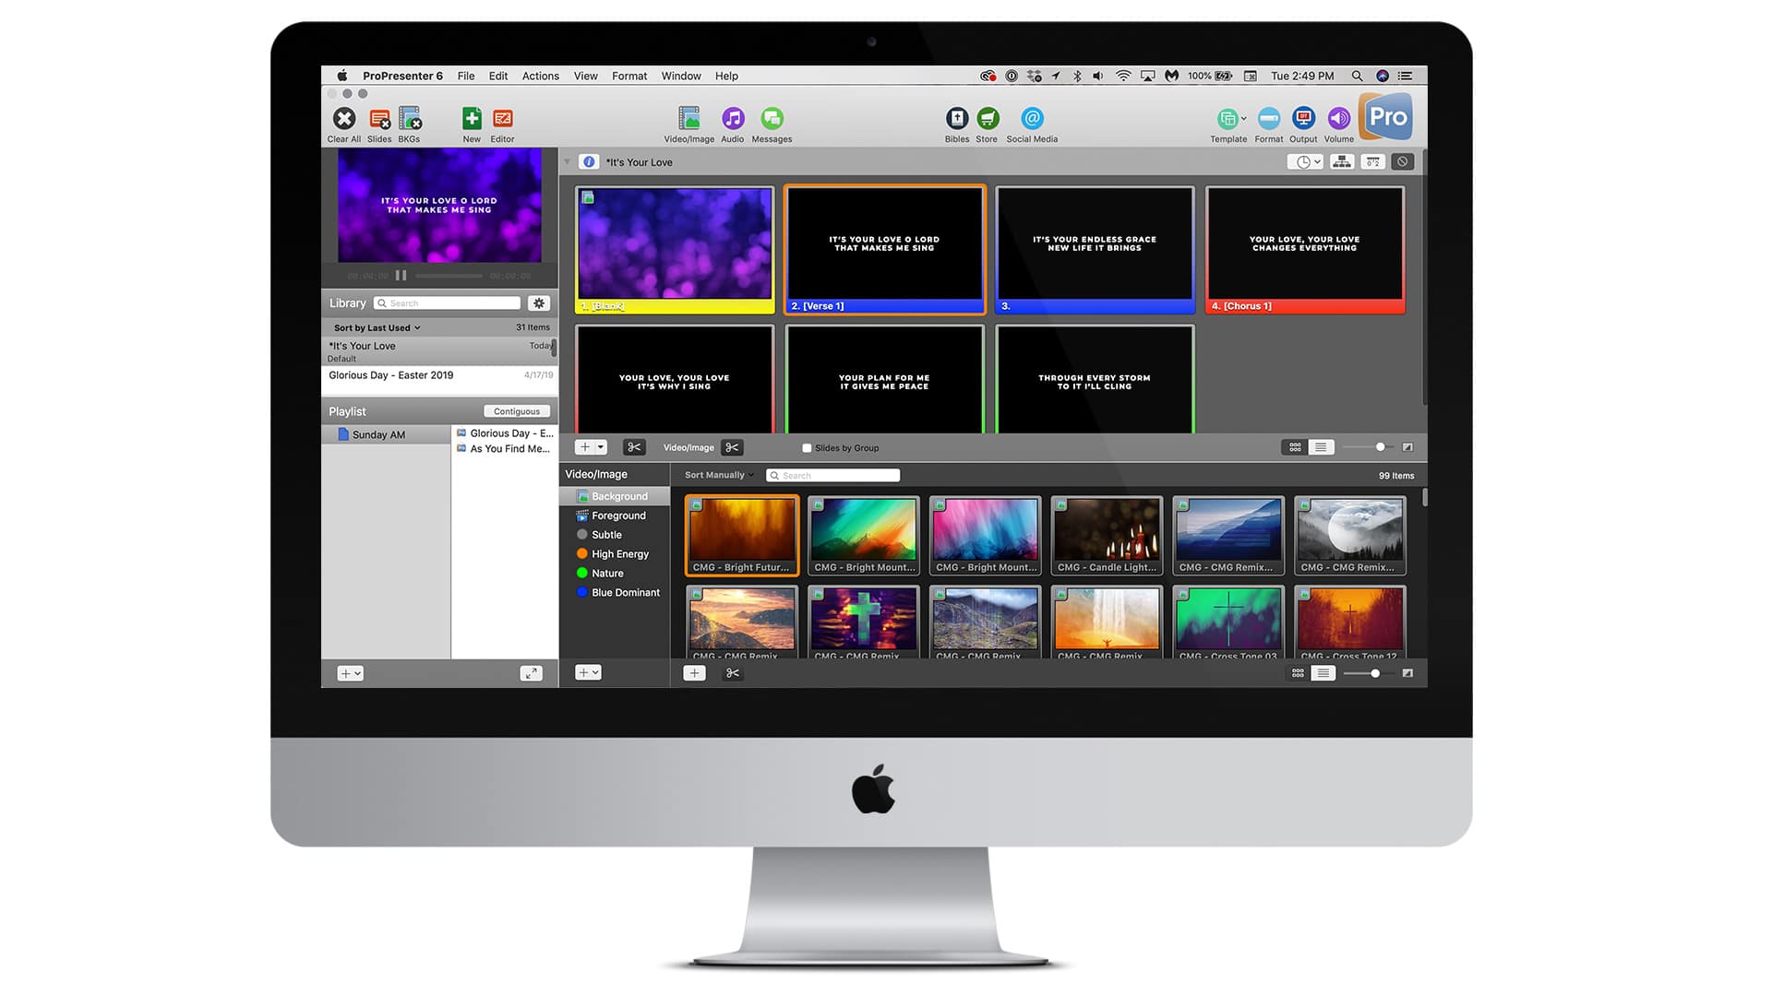The width and height of the screenshot is (1772, 996).
Task: Click the preview playback progress bar
Action: point(449,276)
